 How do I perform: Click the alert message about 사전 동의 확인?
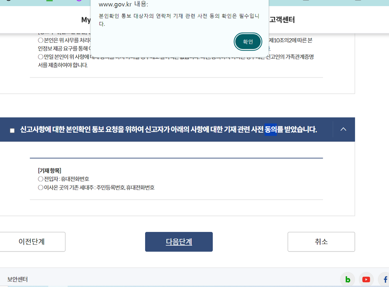pos(179,20)
